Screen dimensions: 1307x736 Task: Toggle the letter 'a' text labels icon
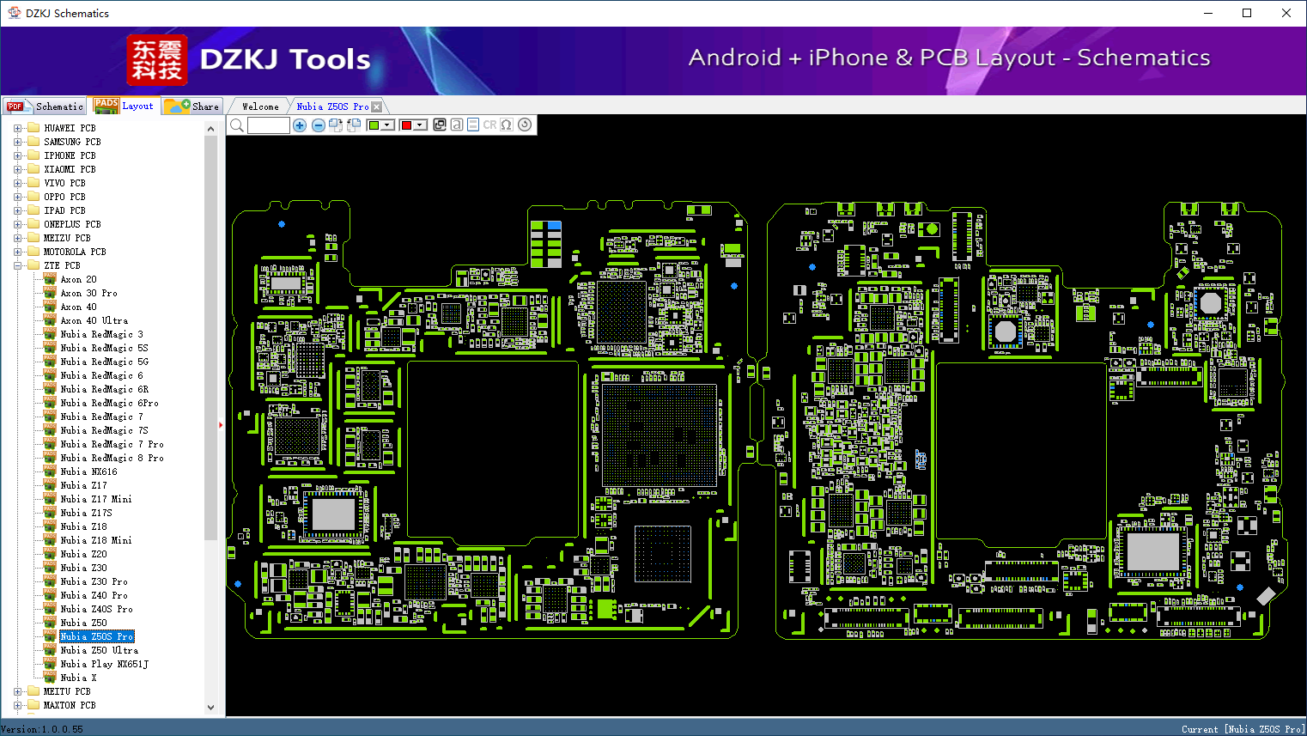click(x=457, y=125)
